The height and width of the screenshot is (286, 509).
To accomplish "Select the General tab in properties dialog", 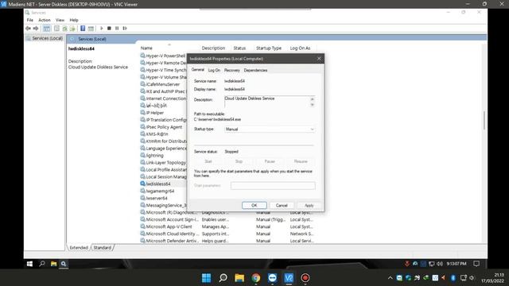I will tap(198, 70).
